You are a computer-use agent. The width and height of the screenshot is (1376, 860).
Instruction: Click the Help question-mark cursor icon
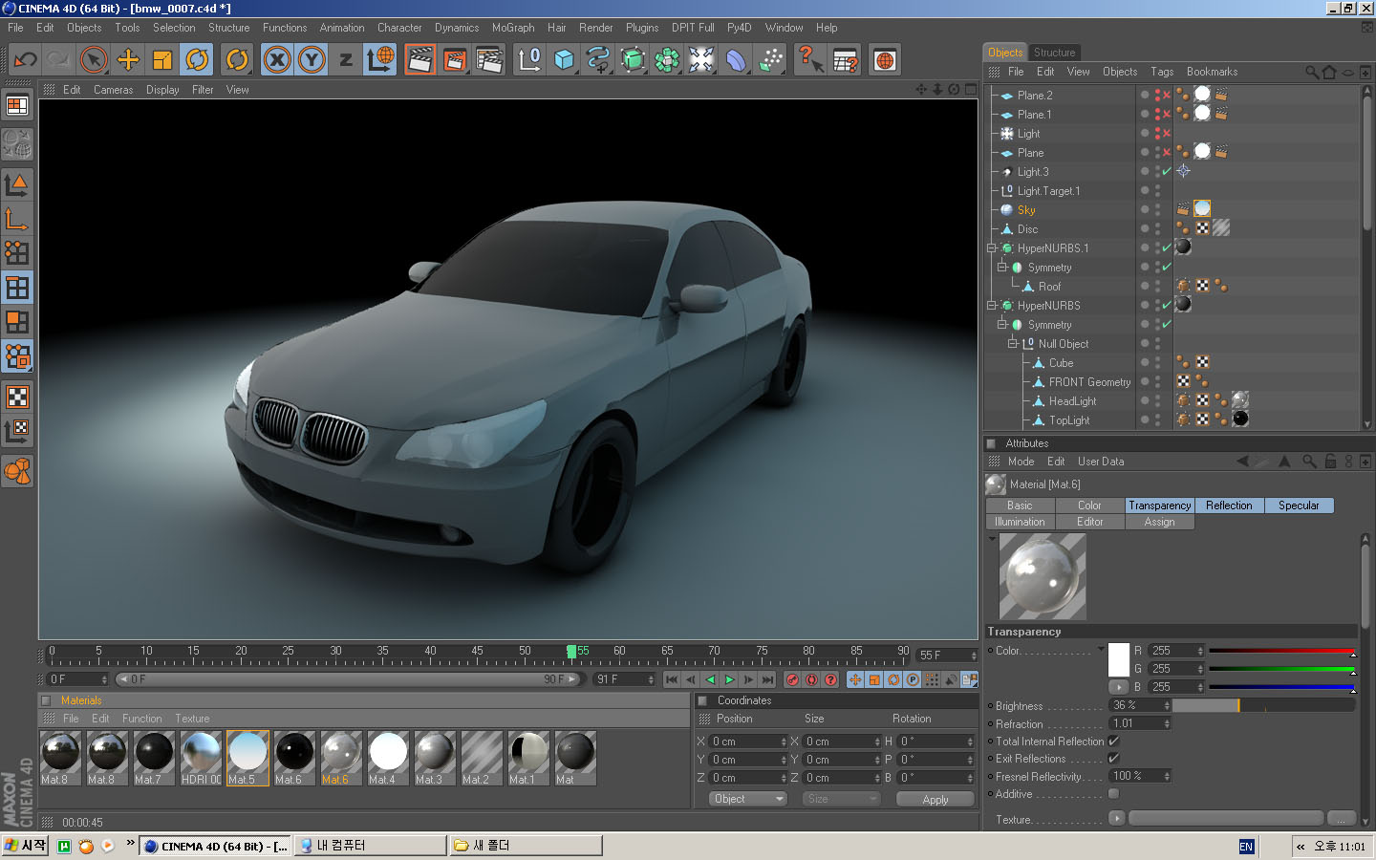(810, 59)
